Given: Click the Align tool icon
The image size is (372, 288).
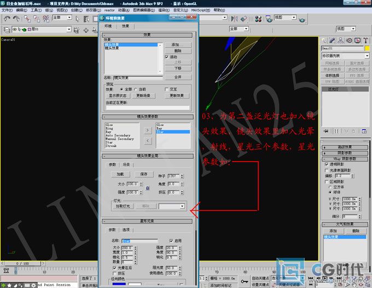Looking at the screenshot, I should (x=243, y=19).
